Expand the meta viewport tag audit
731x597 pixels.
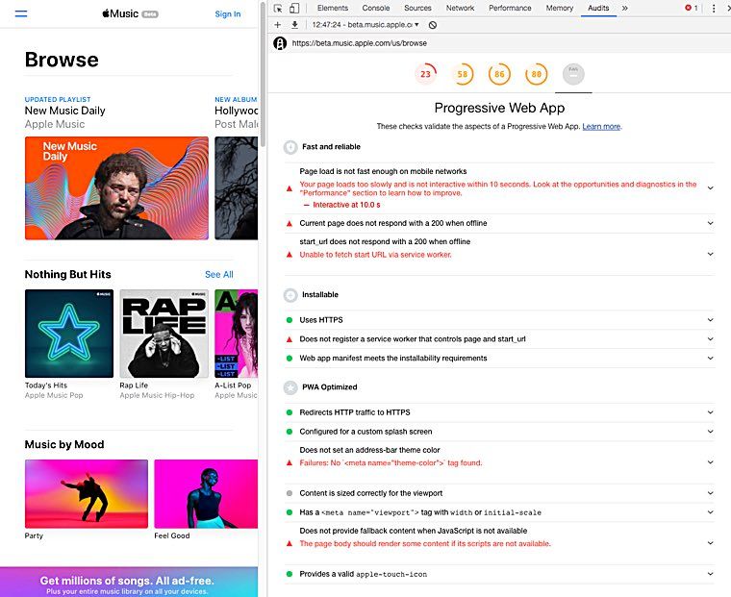(710, 512)
